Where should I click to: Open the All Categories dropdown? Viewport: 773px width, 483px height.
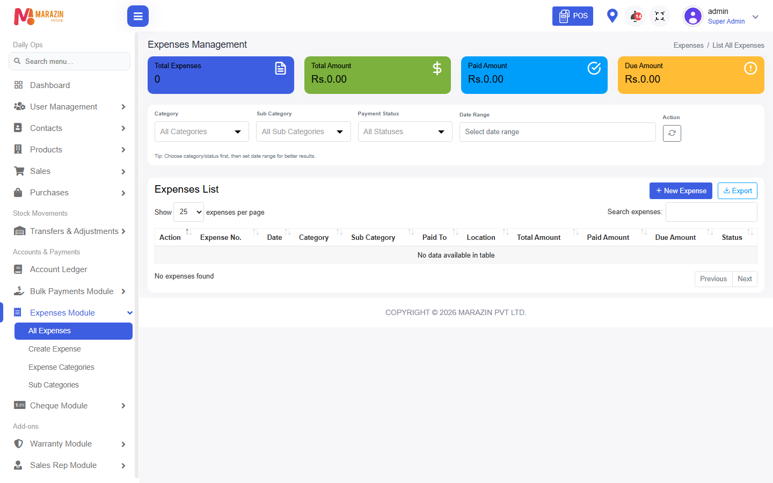click(202, 131)
